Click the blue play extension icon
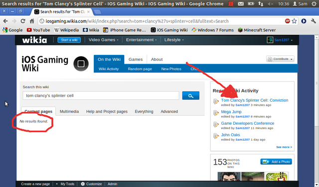The width and height of the screenshot is (319, 187). pyautogui.click(x=304, y=21)
